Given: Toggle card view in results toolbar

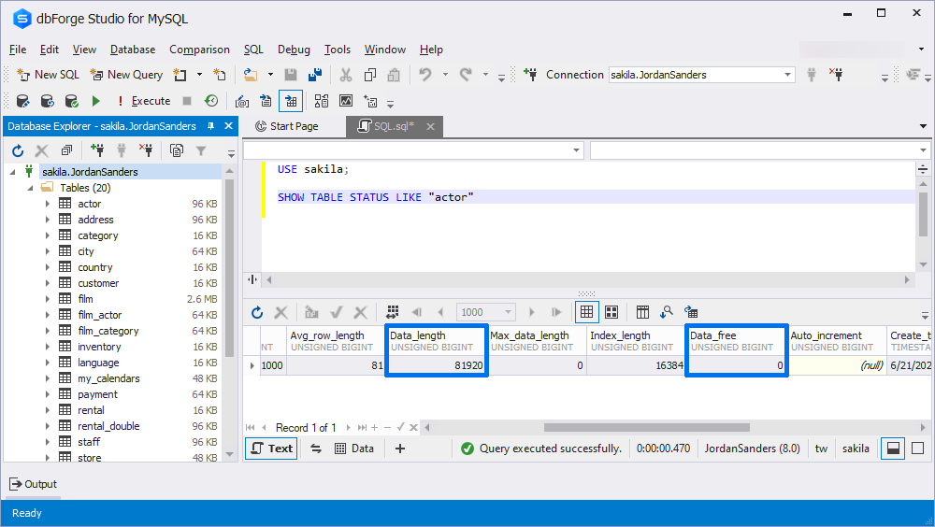Looking at the screenshot, I should pyautogui.click(x=611, y=312).
